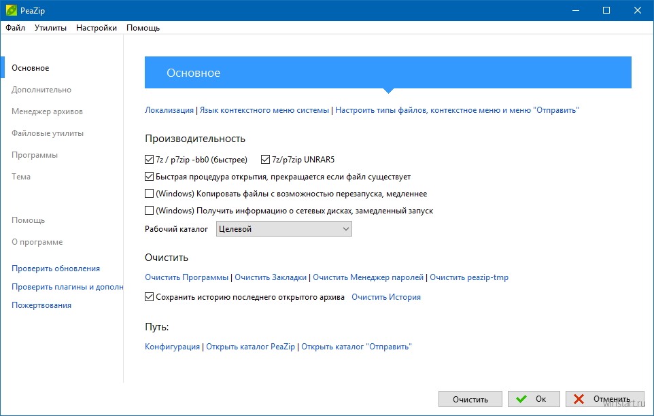
Task: Select the Основное settings section in sidebar
Action: point(31,68)
